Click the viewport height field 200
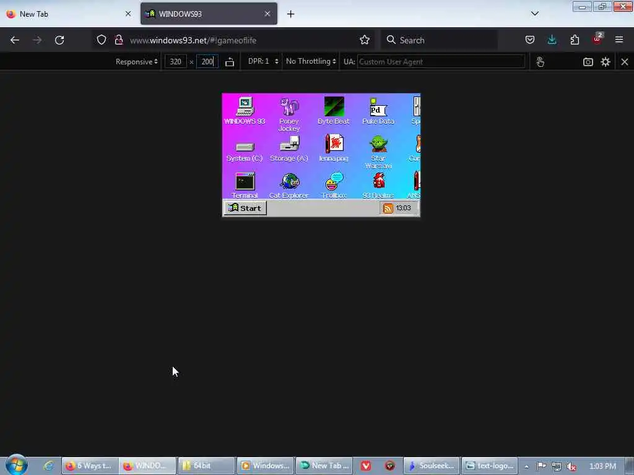 pos(207,62)
